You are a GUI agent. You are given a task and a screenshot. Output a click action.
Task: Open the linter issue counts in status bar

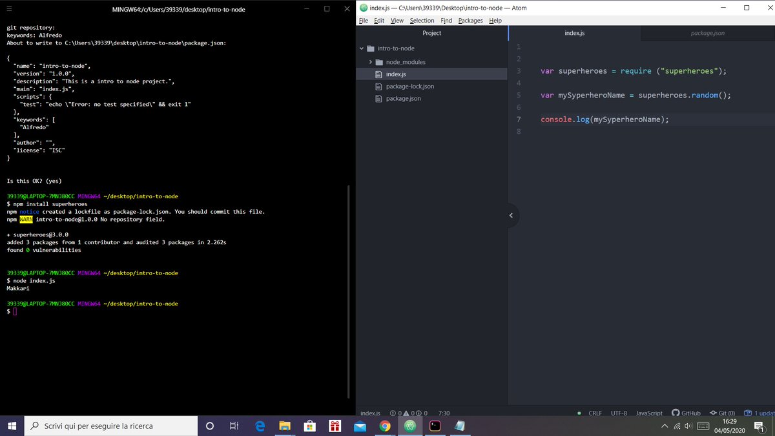click(409, 413)
